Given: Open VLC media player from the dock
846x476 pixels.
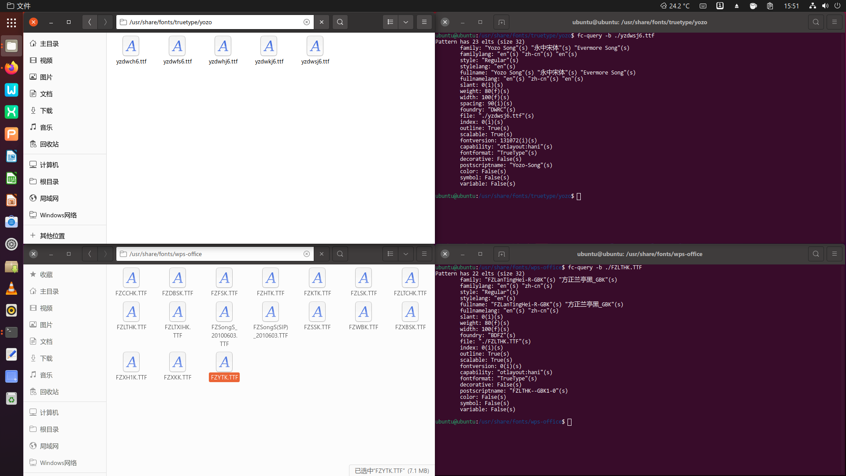Looking at the screenshot, I should tap(11, 288).
